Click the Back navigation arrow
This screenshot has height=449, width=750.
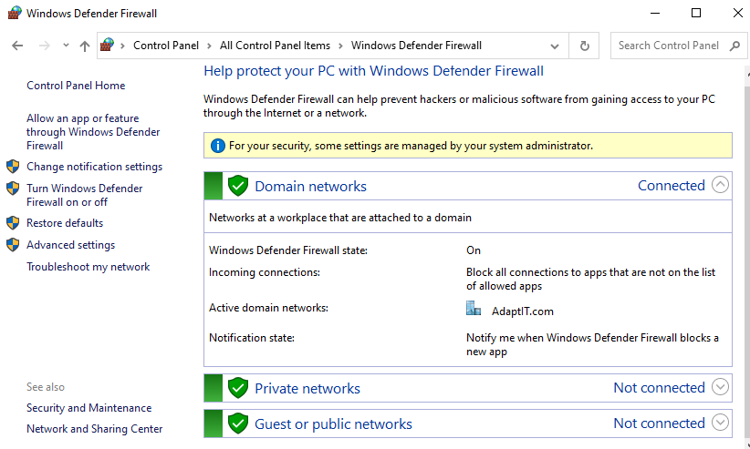coord(17,46)
